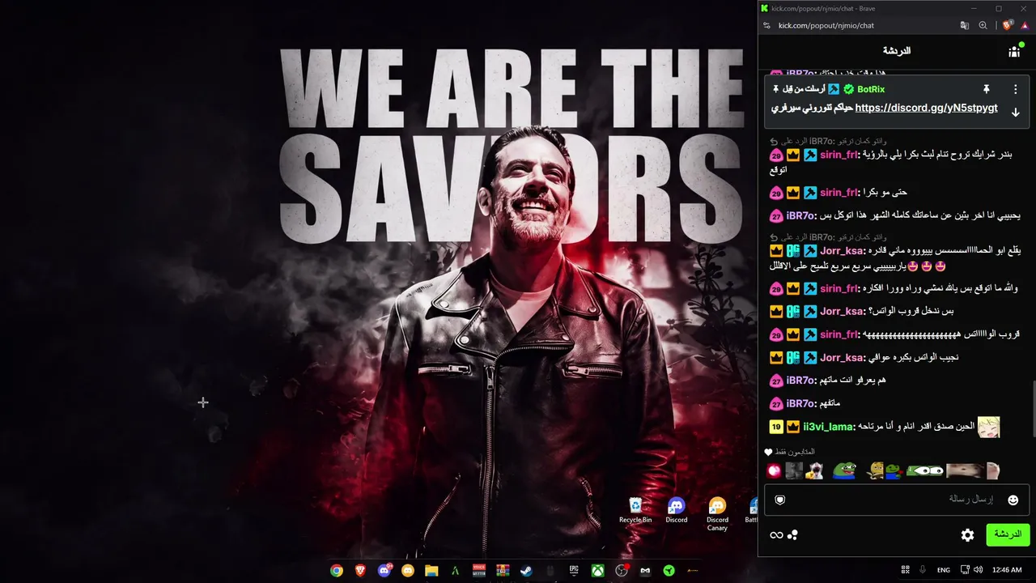Image resolution: width=1036 pixels, height=583 pixels.
Task: Insert the wide-eyed Pepe emote
Action: (x=924, y=470)
